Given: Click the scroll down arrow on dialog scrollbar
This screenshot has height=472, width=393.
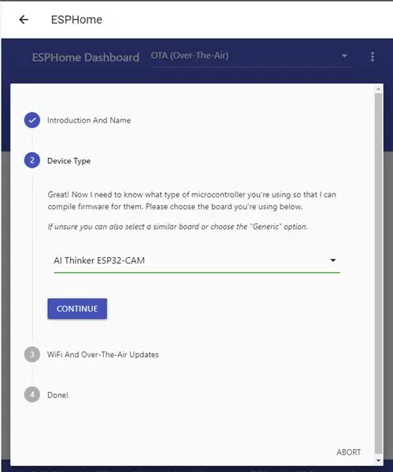Looking at the screenshot, I should click(379, 460).
